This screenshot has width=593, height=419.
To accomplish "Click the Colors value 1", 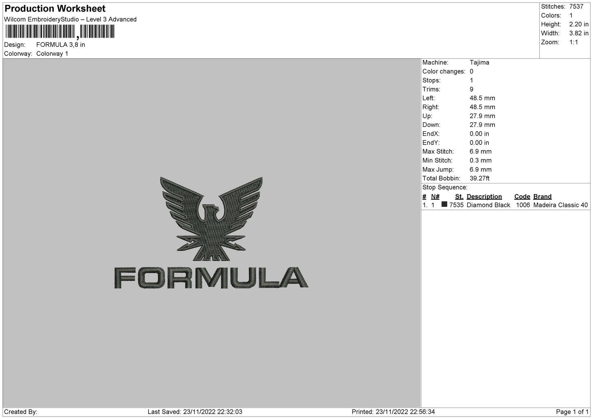I will coord(571,16).
